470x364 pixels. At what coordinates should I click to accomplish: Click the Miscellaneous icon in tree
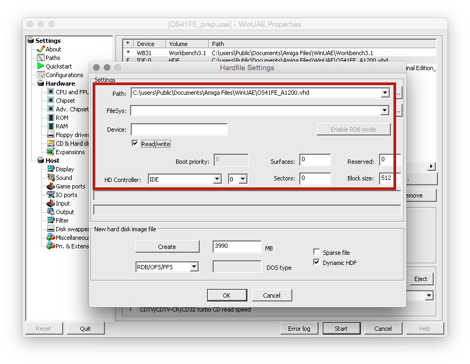click(x=51, y=238)
